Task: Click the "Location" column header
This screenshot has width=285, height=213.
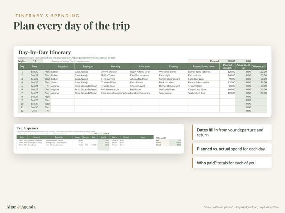Action: [63, 66]
